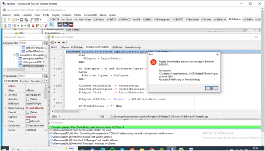Image resolution: width=265 pixels, height=151 pixels.
Task: Pause the debugged program
Action: [29, 26]
